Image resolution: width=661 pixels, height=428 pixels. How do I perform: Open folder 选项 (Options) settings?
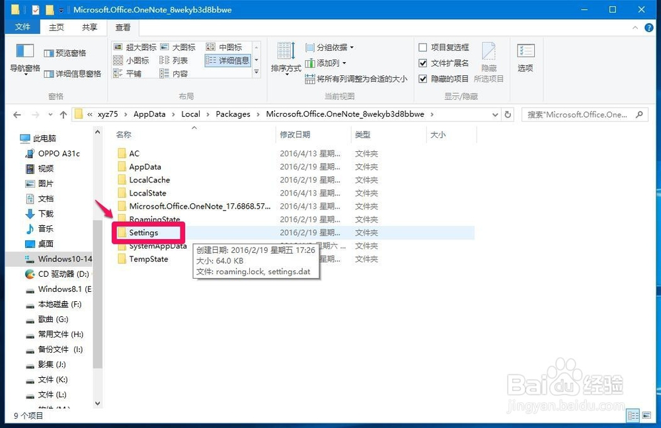(x=525, y=60)
